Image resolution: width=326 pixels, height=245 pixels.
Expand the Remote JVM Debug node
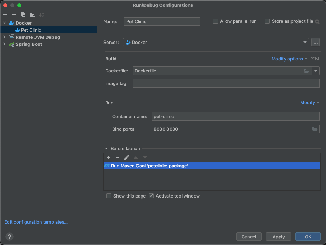4,37
